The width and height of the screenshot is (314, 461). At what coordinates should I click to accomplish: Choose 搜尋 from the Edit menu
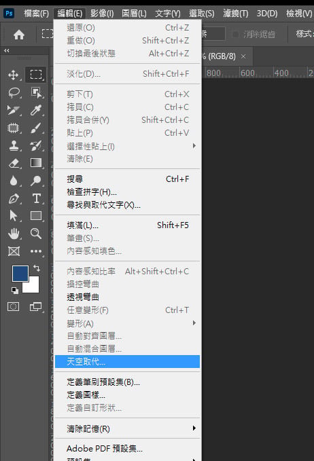click(127, 179)
